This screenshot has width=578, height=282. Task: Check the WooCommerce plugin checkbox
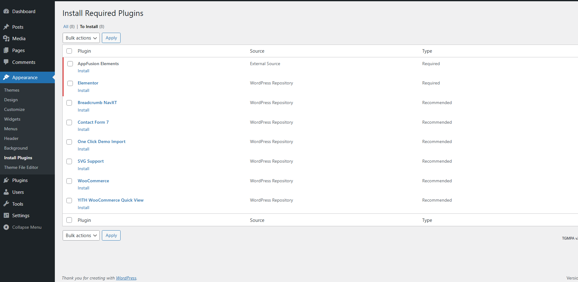coord(69,181)
